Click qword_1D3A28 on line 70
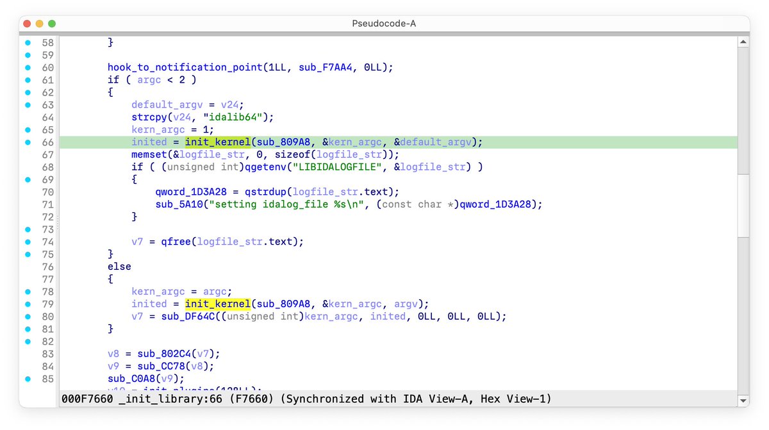769x430 pixels. [190, 192]
